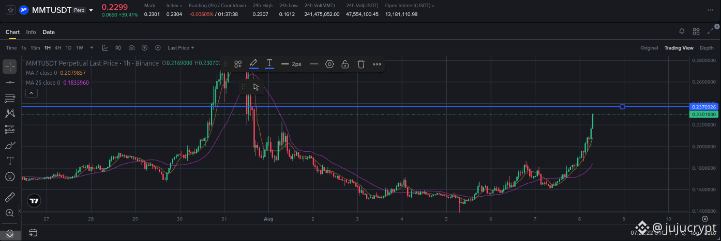Image resolution: width=721 pixels, height=241 pixels.
Task: Open the chart layout grid icon
Action: 696,31
